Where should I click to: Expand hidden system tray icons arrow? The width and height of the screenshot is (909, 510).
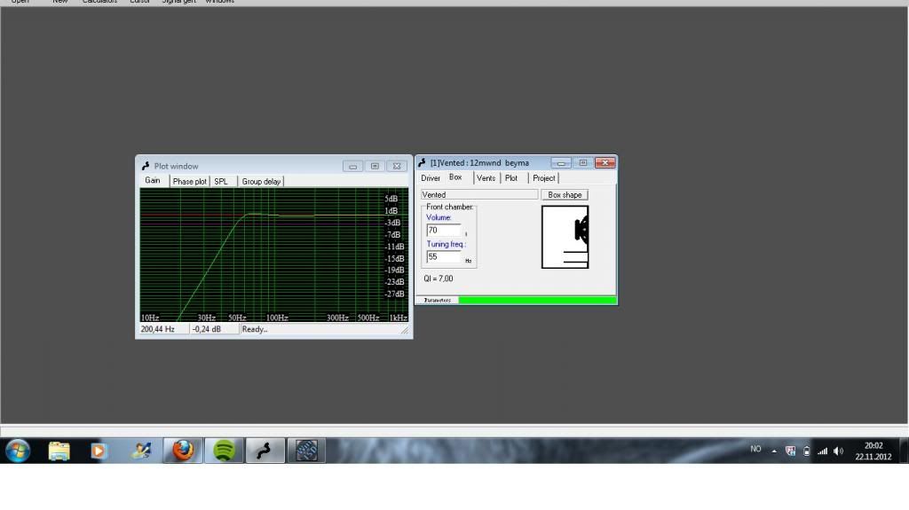[x=774, y=451]
